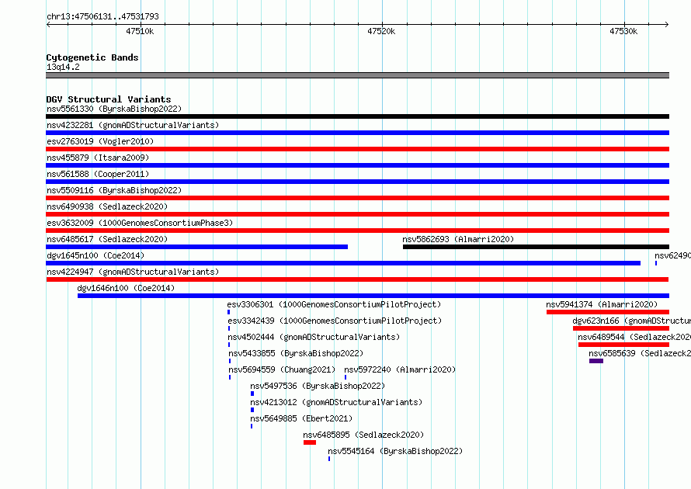This screenshot has height=489, width=691.
Task: Click the chr13:47506131..47531793 coordinate label
Action: pyautogui.click(x=102, y=17)
